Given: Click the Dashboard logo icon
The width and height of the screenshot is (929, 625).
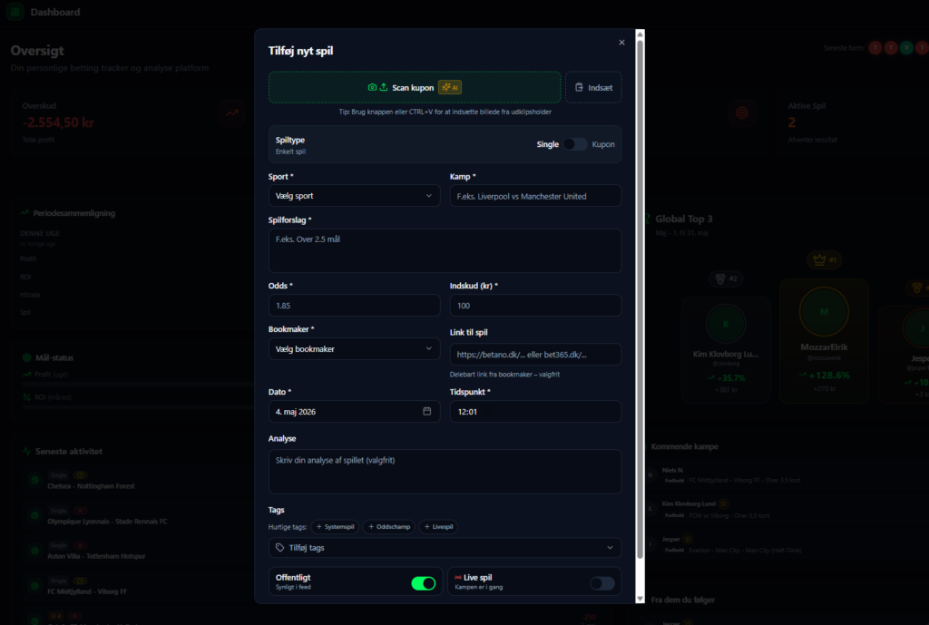Looking at the screenshot, I should [x=15, y=12].
